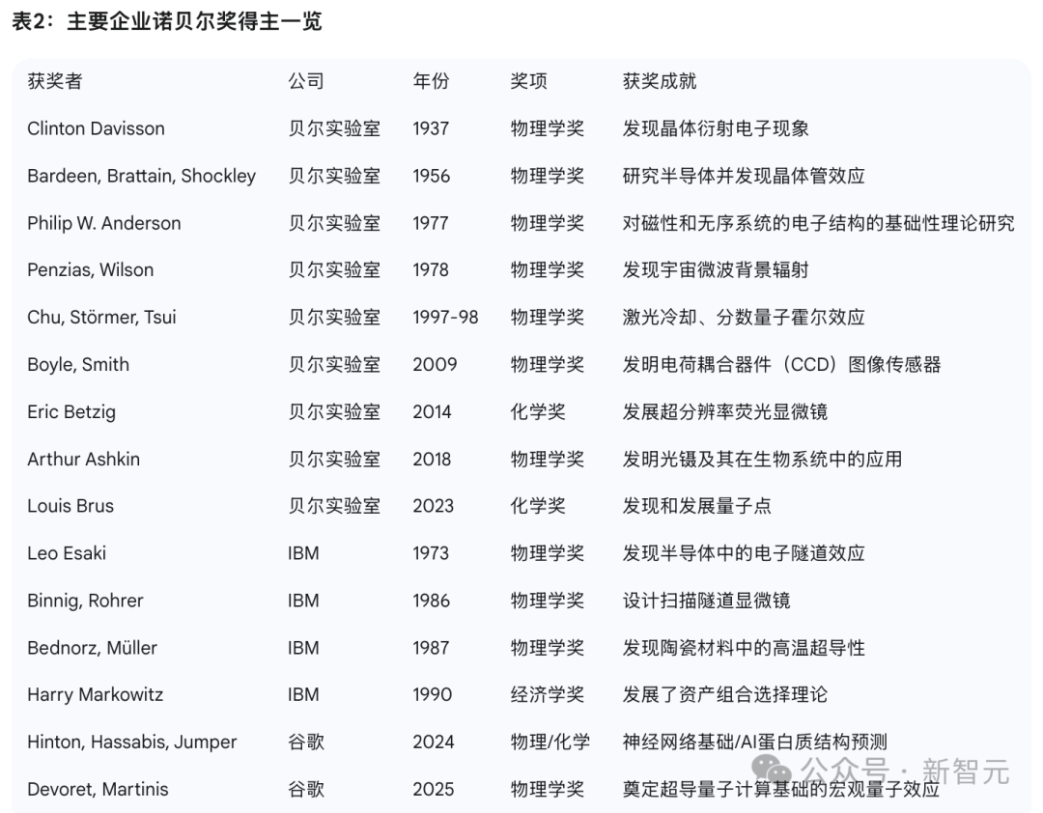The height and width of the screenshot is (813, 1043).
Task: Select the name Binnig, Rohrer
Action: point(85,601)
